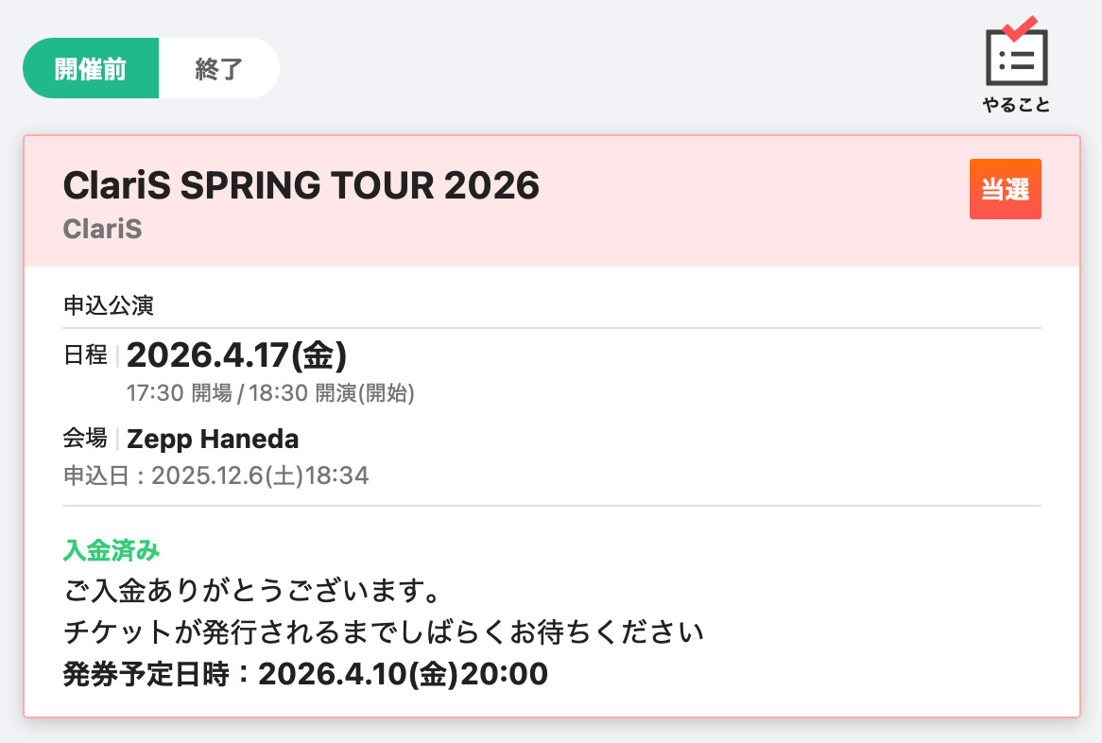
Task: Click the Zepp Haneda venue name
Action: [213, 439]
